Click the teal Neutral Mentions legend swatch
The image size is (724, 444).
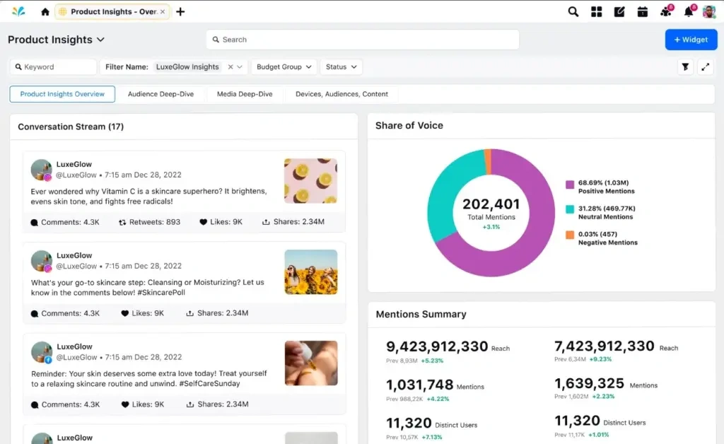(570, 209)
